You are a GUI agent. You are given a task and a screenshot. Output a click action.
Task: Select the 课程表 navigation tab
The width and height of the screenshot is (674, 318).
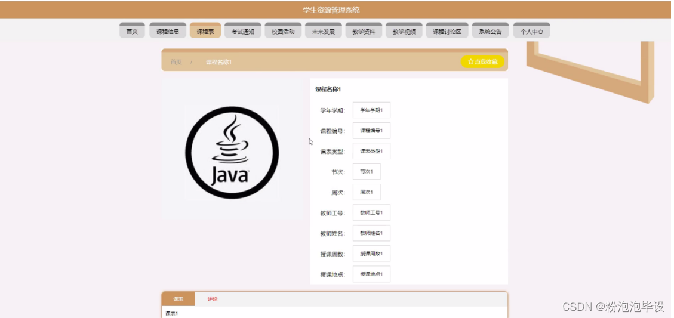click(x=205, y=30)
